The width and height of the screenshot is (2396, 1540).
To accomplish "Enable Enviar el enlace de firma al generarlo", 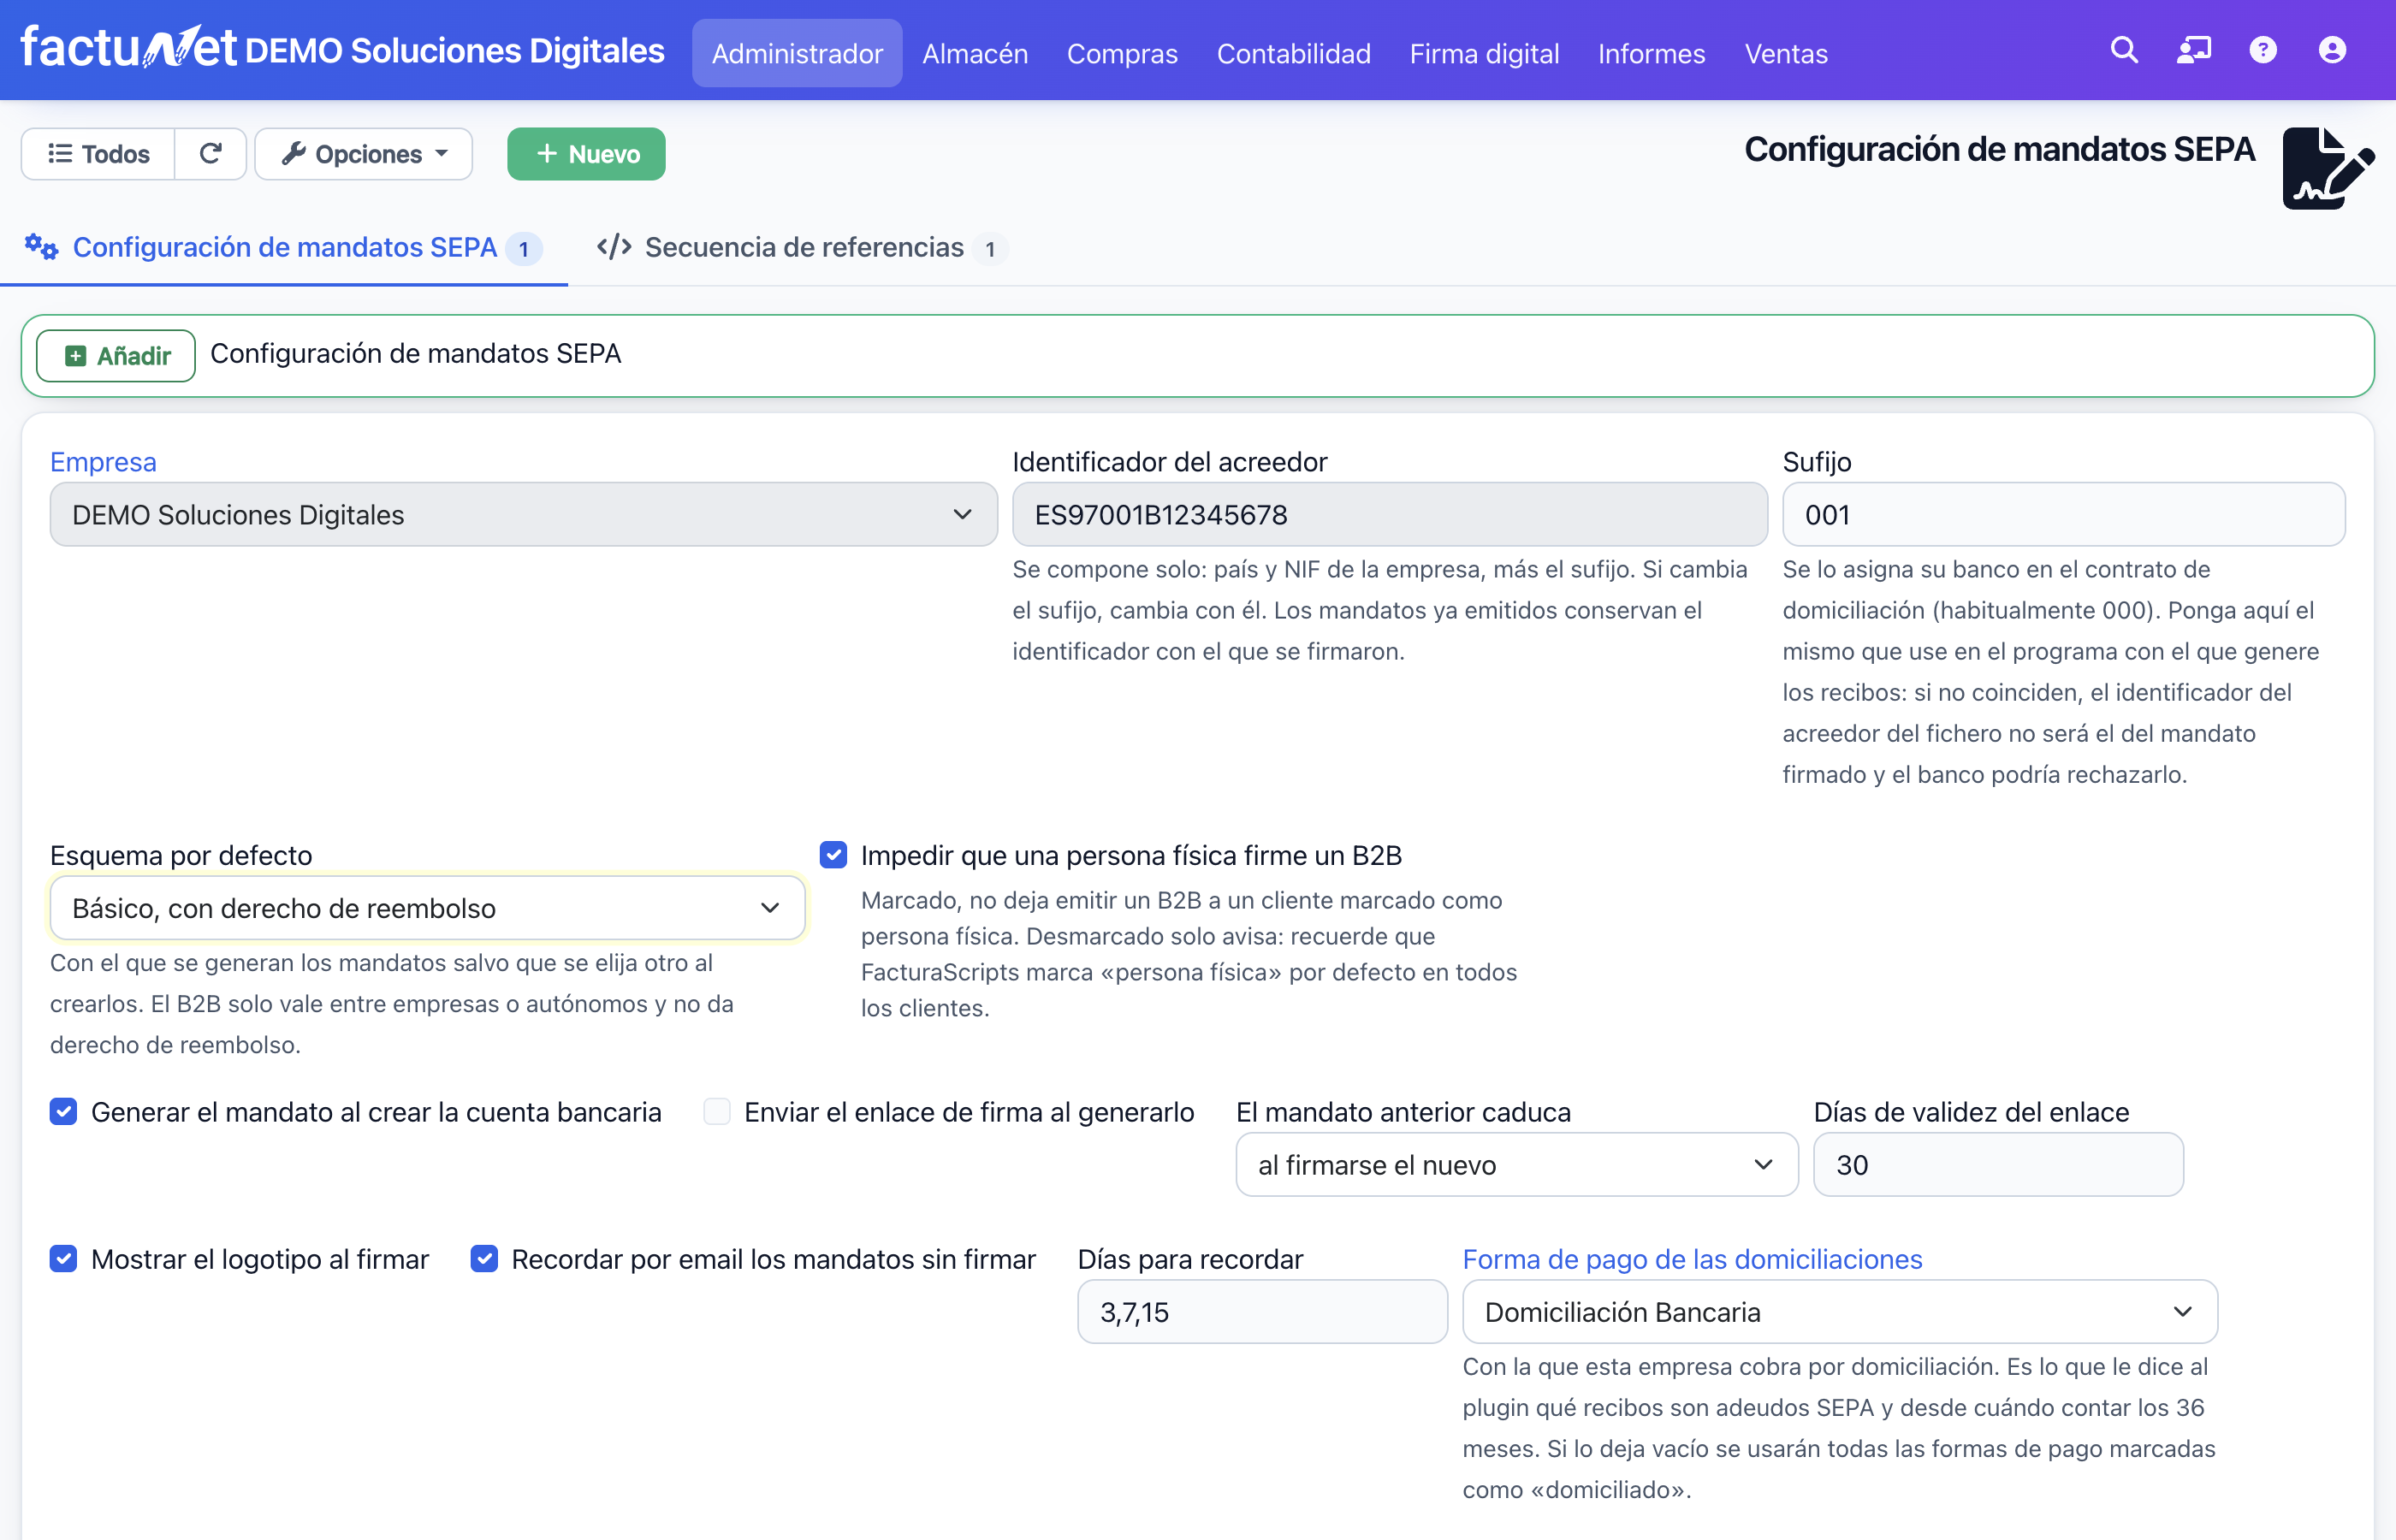I will tap(717, 1111).
